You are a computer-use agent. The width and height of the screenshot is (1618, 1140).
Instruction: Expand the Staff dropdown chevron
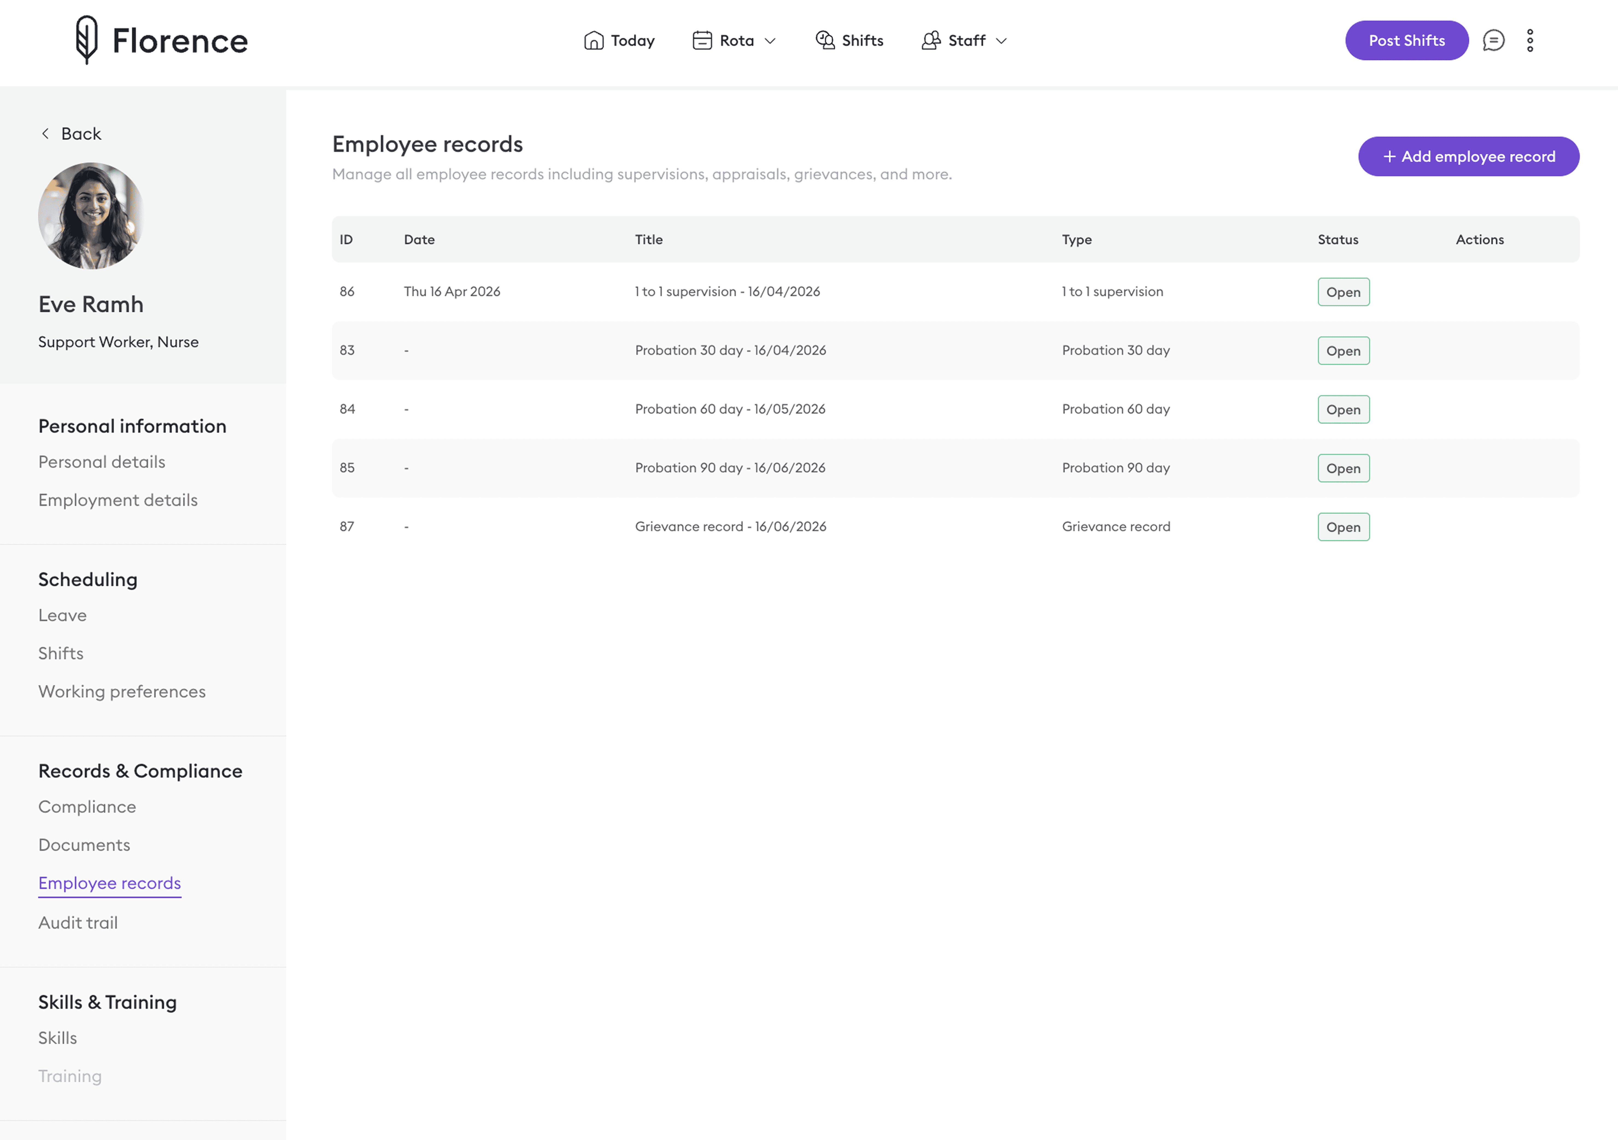tap(1001, 41)
